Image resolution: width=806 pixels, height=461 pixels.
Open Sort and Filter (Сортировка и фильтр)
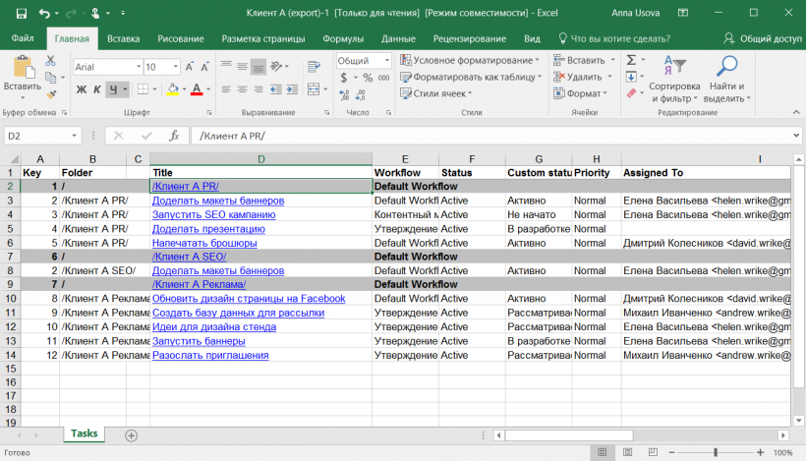click(x=674, y=80)
